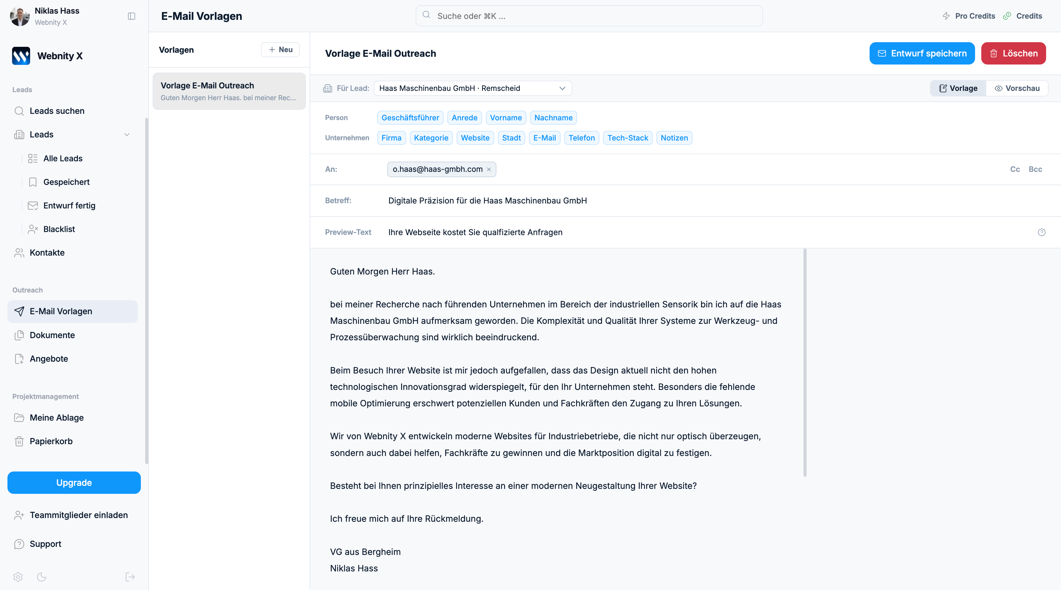
Task: Open Leads suchen in sidebar
Action: (73, 111)
